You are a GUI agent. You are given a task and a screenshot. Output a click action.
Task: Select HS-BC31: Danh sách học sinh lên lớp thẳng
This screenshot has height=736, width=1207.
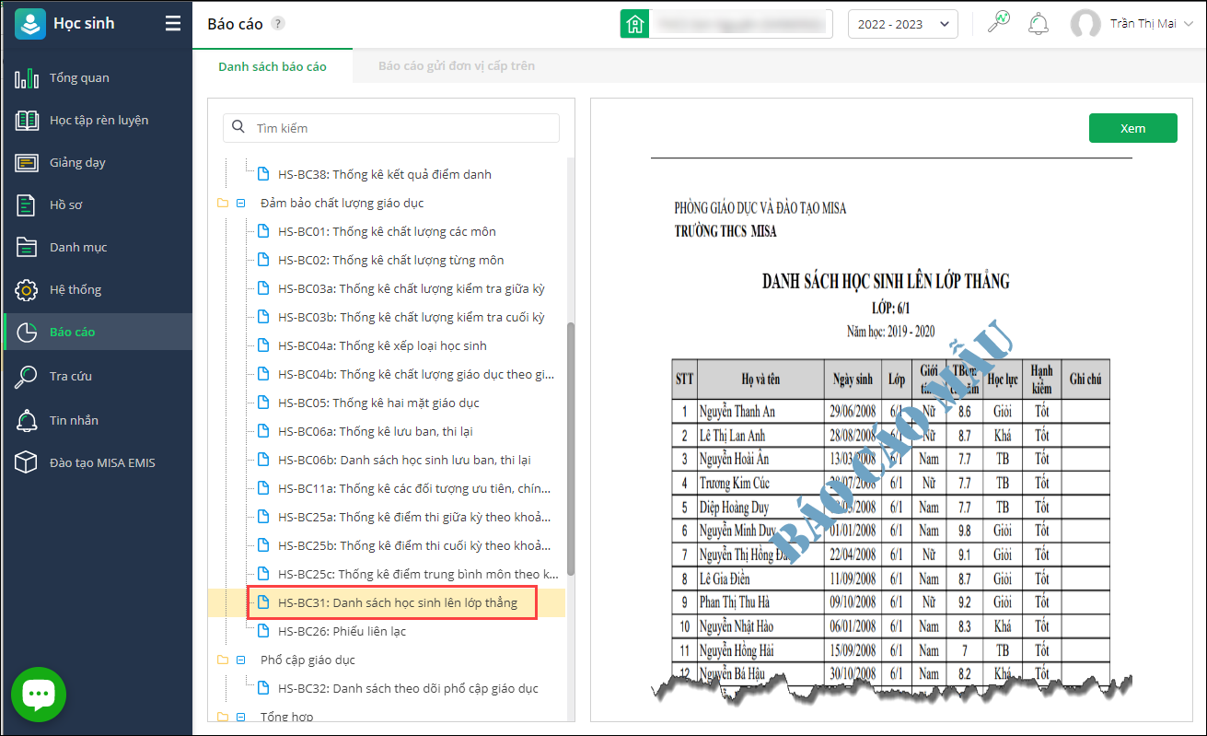[398, 603]
